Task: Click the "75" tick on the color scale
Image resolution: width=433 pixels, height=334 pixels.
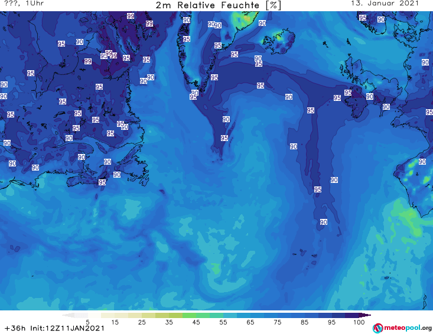Action: [277, 322]
